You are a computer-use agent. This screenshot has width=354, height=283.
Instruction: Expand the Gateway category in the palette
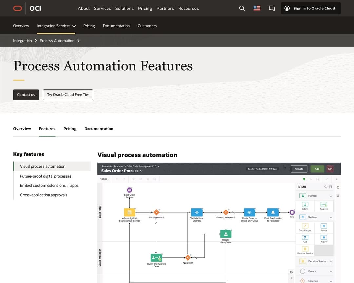point(330,281)
